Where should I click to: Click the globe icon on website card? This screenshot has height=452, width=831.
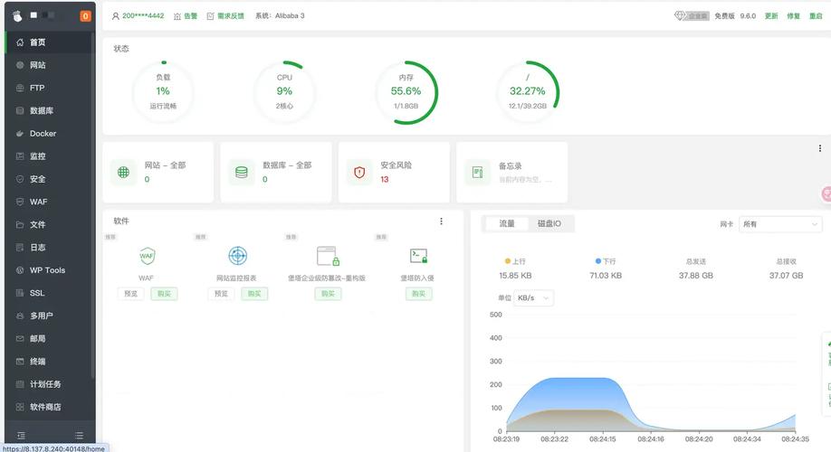point(123,172)
